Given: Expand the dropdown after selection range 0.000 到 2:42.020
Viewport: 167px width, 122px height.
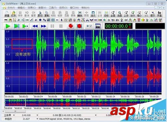Looking at the screenshot, I should point(96,115).
